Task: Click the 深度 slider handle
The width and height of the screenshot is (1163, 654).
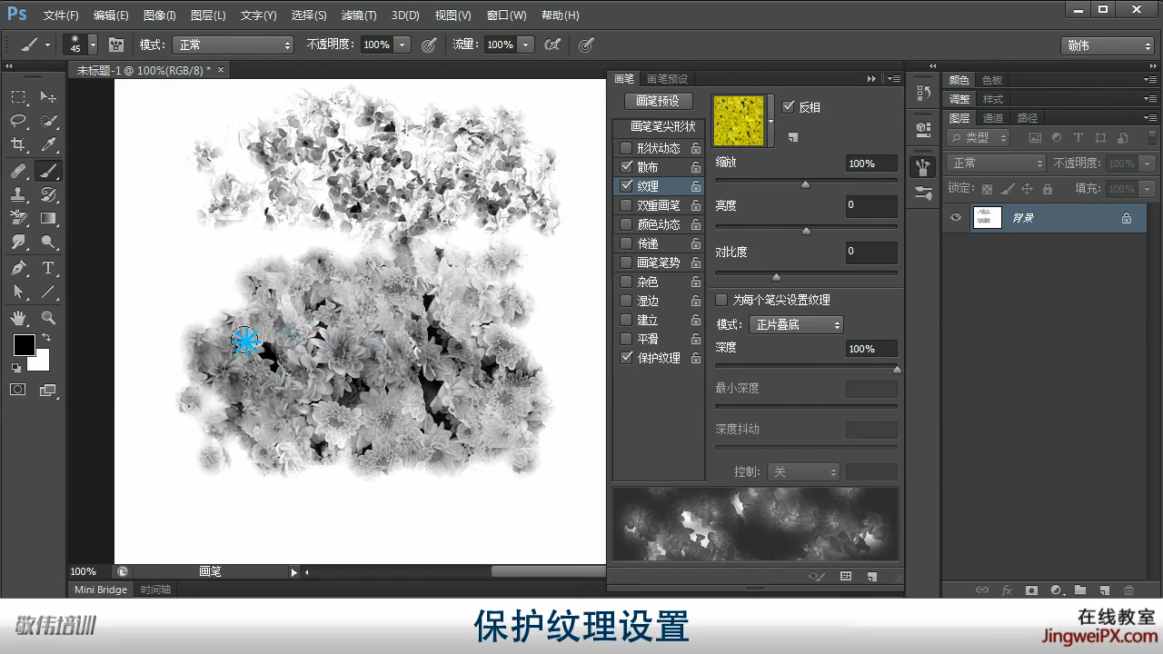Action: tap(897, 370)
